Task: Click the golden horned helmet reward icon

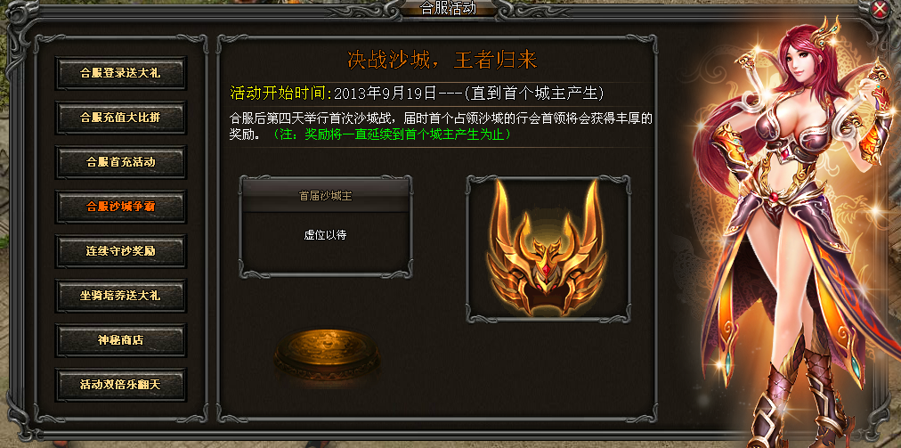Action: pos(548,248)
